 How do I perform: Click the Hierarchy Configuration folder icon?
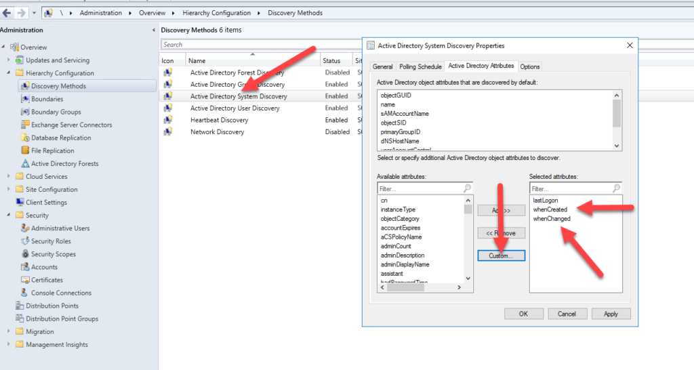(20, 73)
